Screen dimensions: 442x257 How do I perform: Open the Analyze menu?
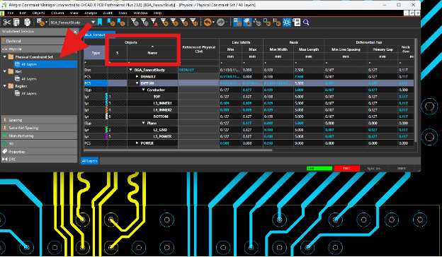(91, 13)
